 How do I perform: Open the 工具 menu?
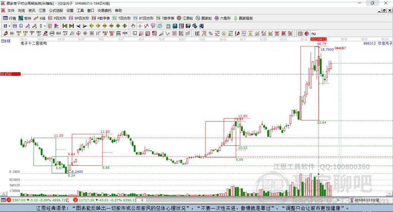click(x=80, y=10)
